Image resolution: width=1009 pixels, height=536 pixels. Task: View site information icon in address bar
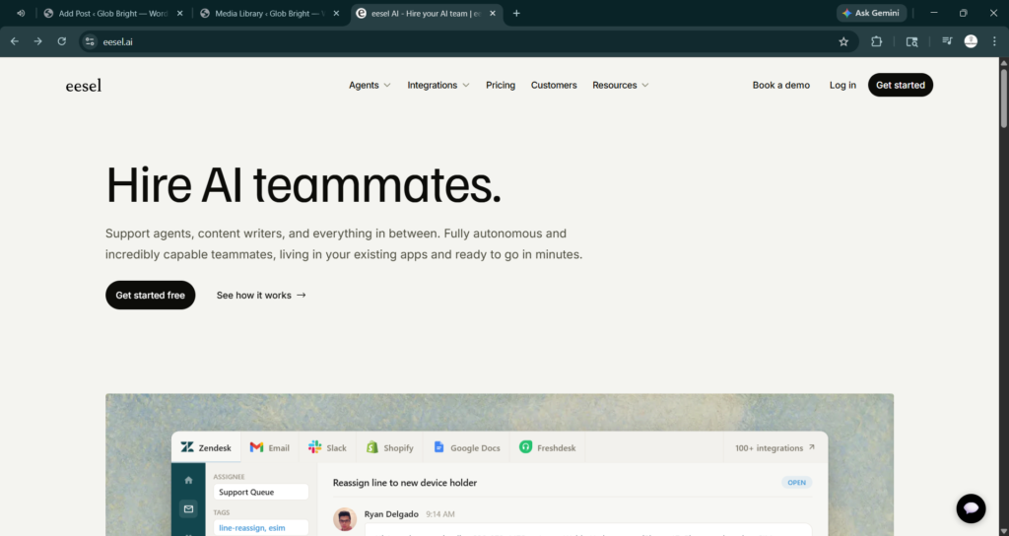(x=90, y=41)
